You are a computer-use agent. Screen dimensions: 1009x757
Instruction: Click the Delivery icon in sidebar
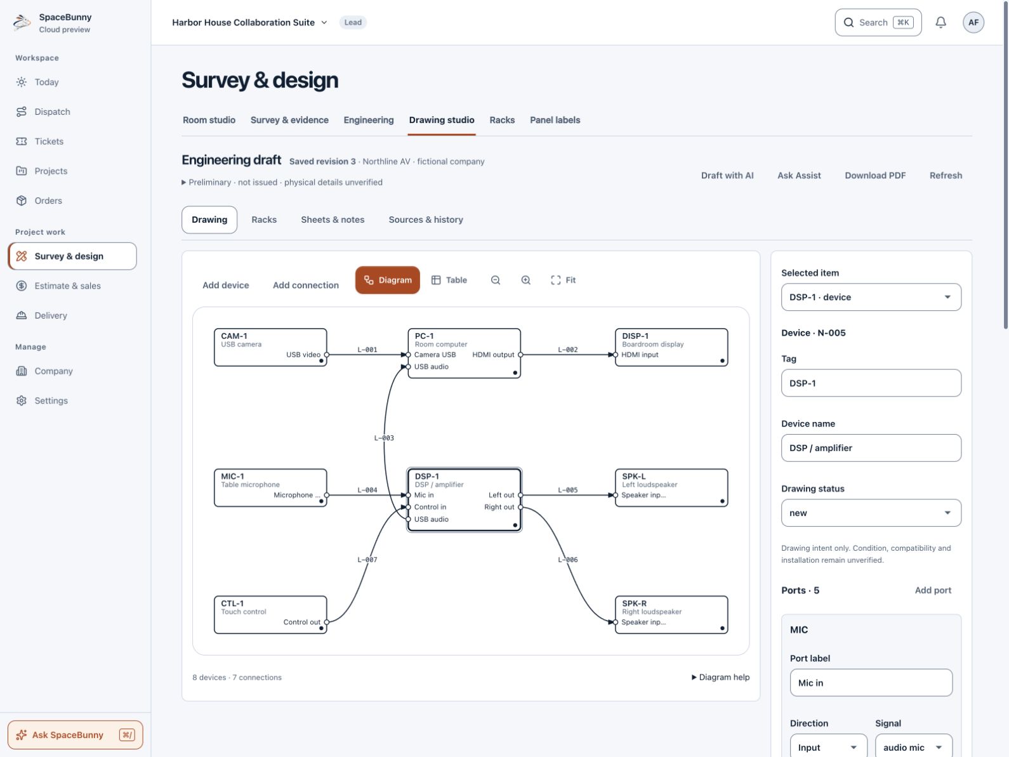click(22, 315)
